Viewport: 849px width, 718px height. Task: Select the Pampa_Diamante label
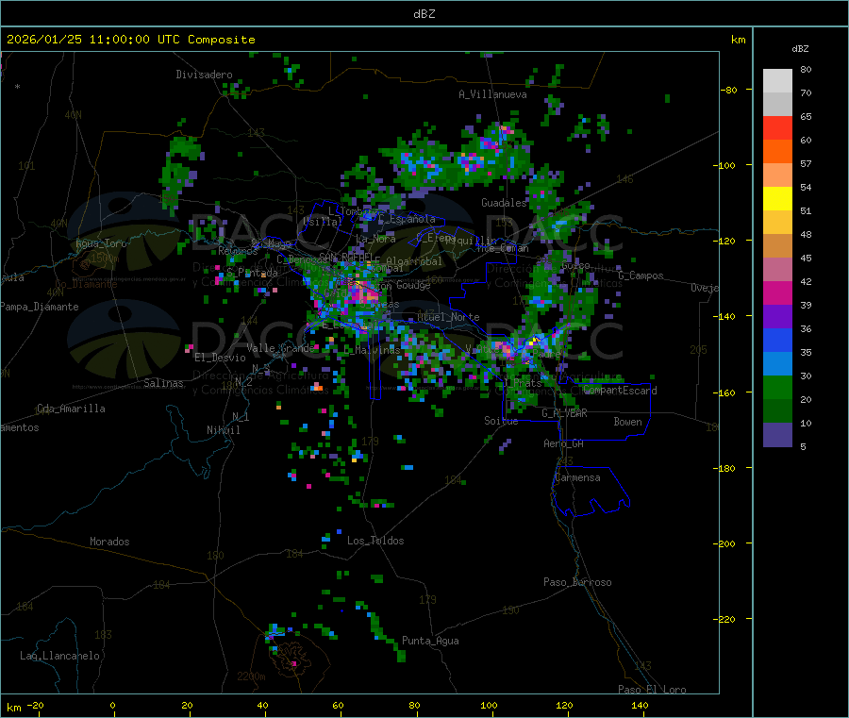[x=40, y=307]
